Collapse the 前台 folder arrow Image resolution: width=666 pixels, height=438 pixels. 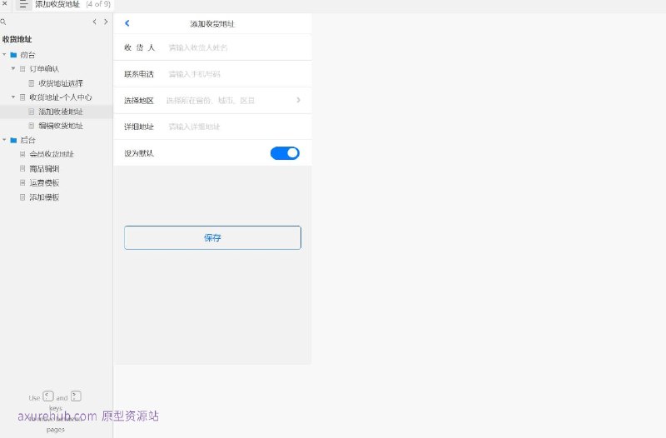coord(4,55)
